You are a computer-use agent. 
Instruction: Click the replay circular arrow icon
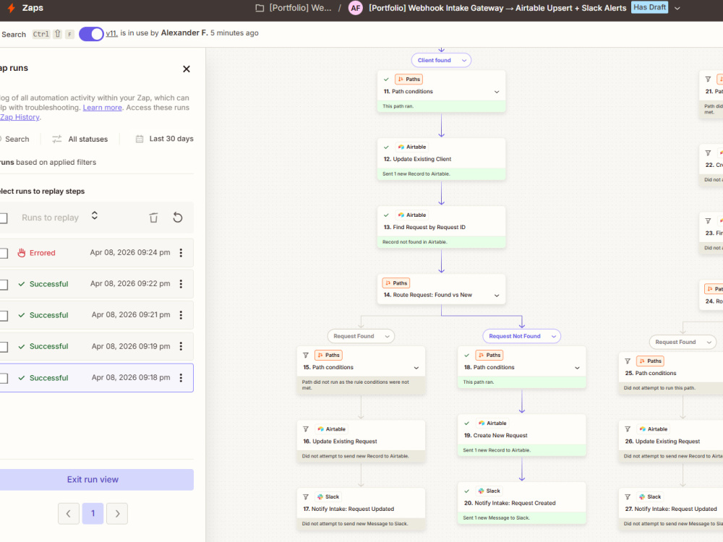pos(178,218)
